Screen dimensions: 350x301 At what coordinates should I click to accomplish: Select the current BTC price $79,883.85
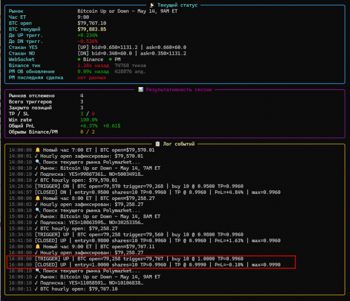pos(92,29)
